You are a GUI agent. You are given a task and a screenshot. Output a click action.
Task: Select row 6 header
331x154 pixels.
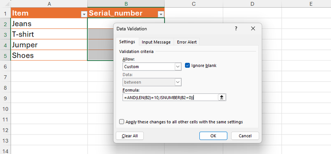click(5, 66)
